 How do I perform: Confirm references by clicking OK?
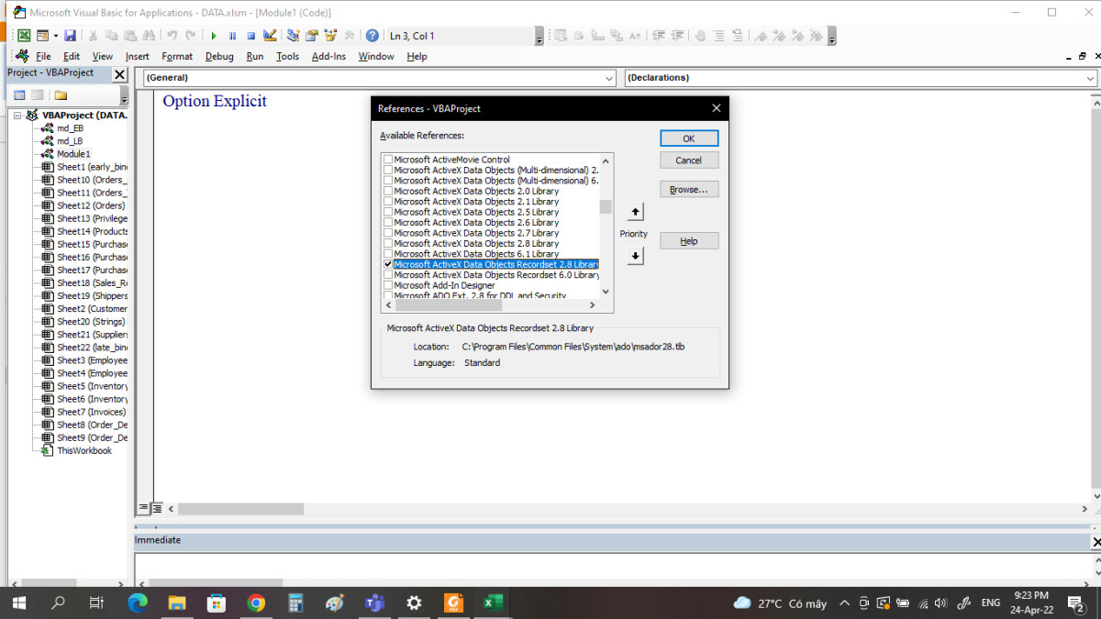coord(688,138)
